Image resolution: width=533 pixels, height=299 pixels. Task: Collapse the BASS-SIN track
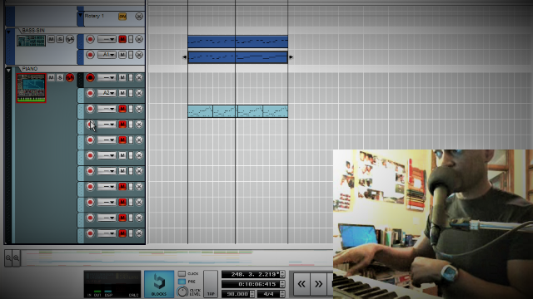pos(8,32)
